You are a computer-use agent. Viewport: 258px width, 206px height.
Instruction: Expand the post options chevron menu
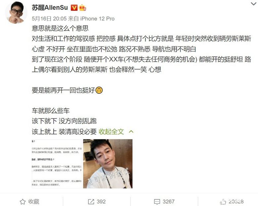coord(254,4)
